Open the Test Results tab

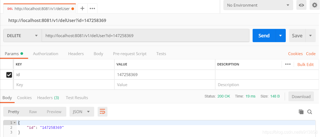pos(77,98)
